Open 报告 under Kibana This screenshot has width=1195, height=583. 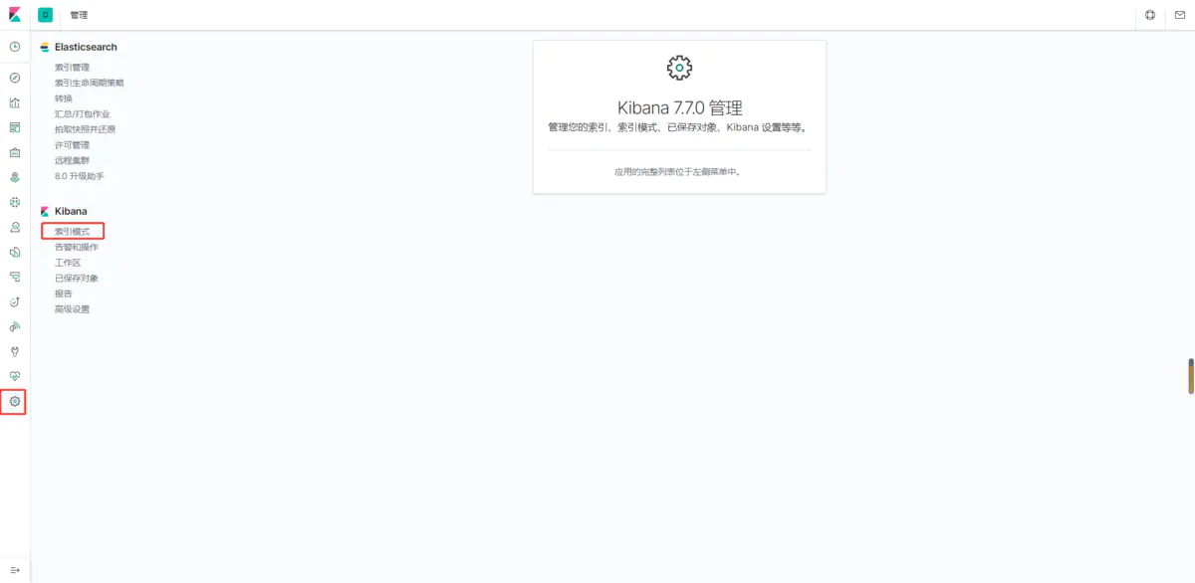[x=64, y=293]
